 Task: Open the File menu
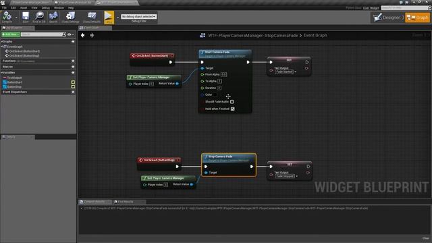click(4, 7)
